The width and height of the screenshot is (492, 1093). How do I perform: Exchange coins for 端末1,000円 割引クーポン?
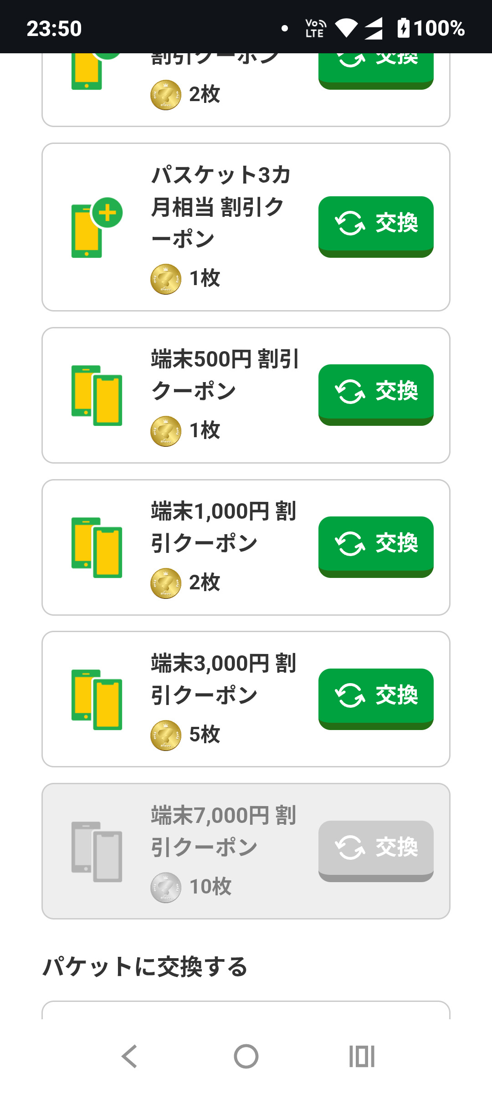pyautogui.click(x=376, y=546)
